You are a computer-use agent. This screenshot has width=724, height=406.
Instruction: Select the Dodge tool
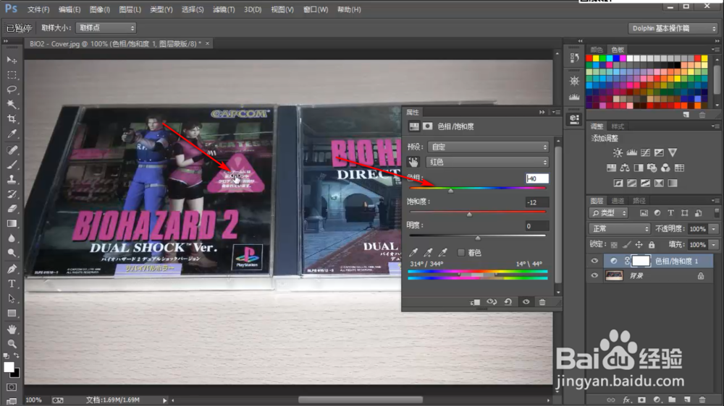[x=12, y=253]
